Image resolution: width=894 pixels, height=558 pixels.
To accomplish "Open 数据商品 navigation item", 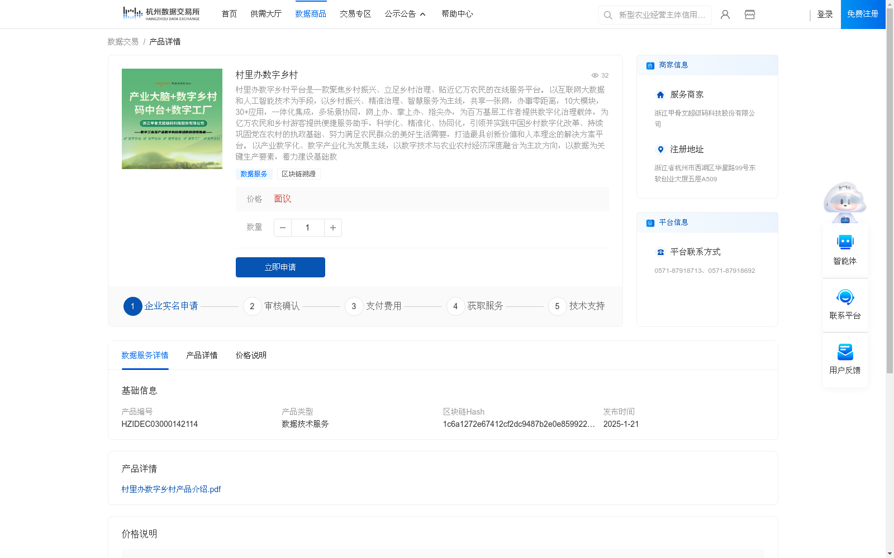I will pos(311,14).
